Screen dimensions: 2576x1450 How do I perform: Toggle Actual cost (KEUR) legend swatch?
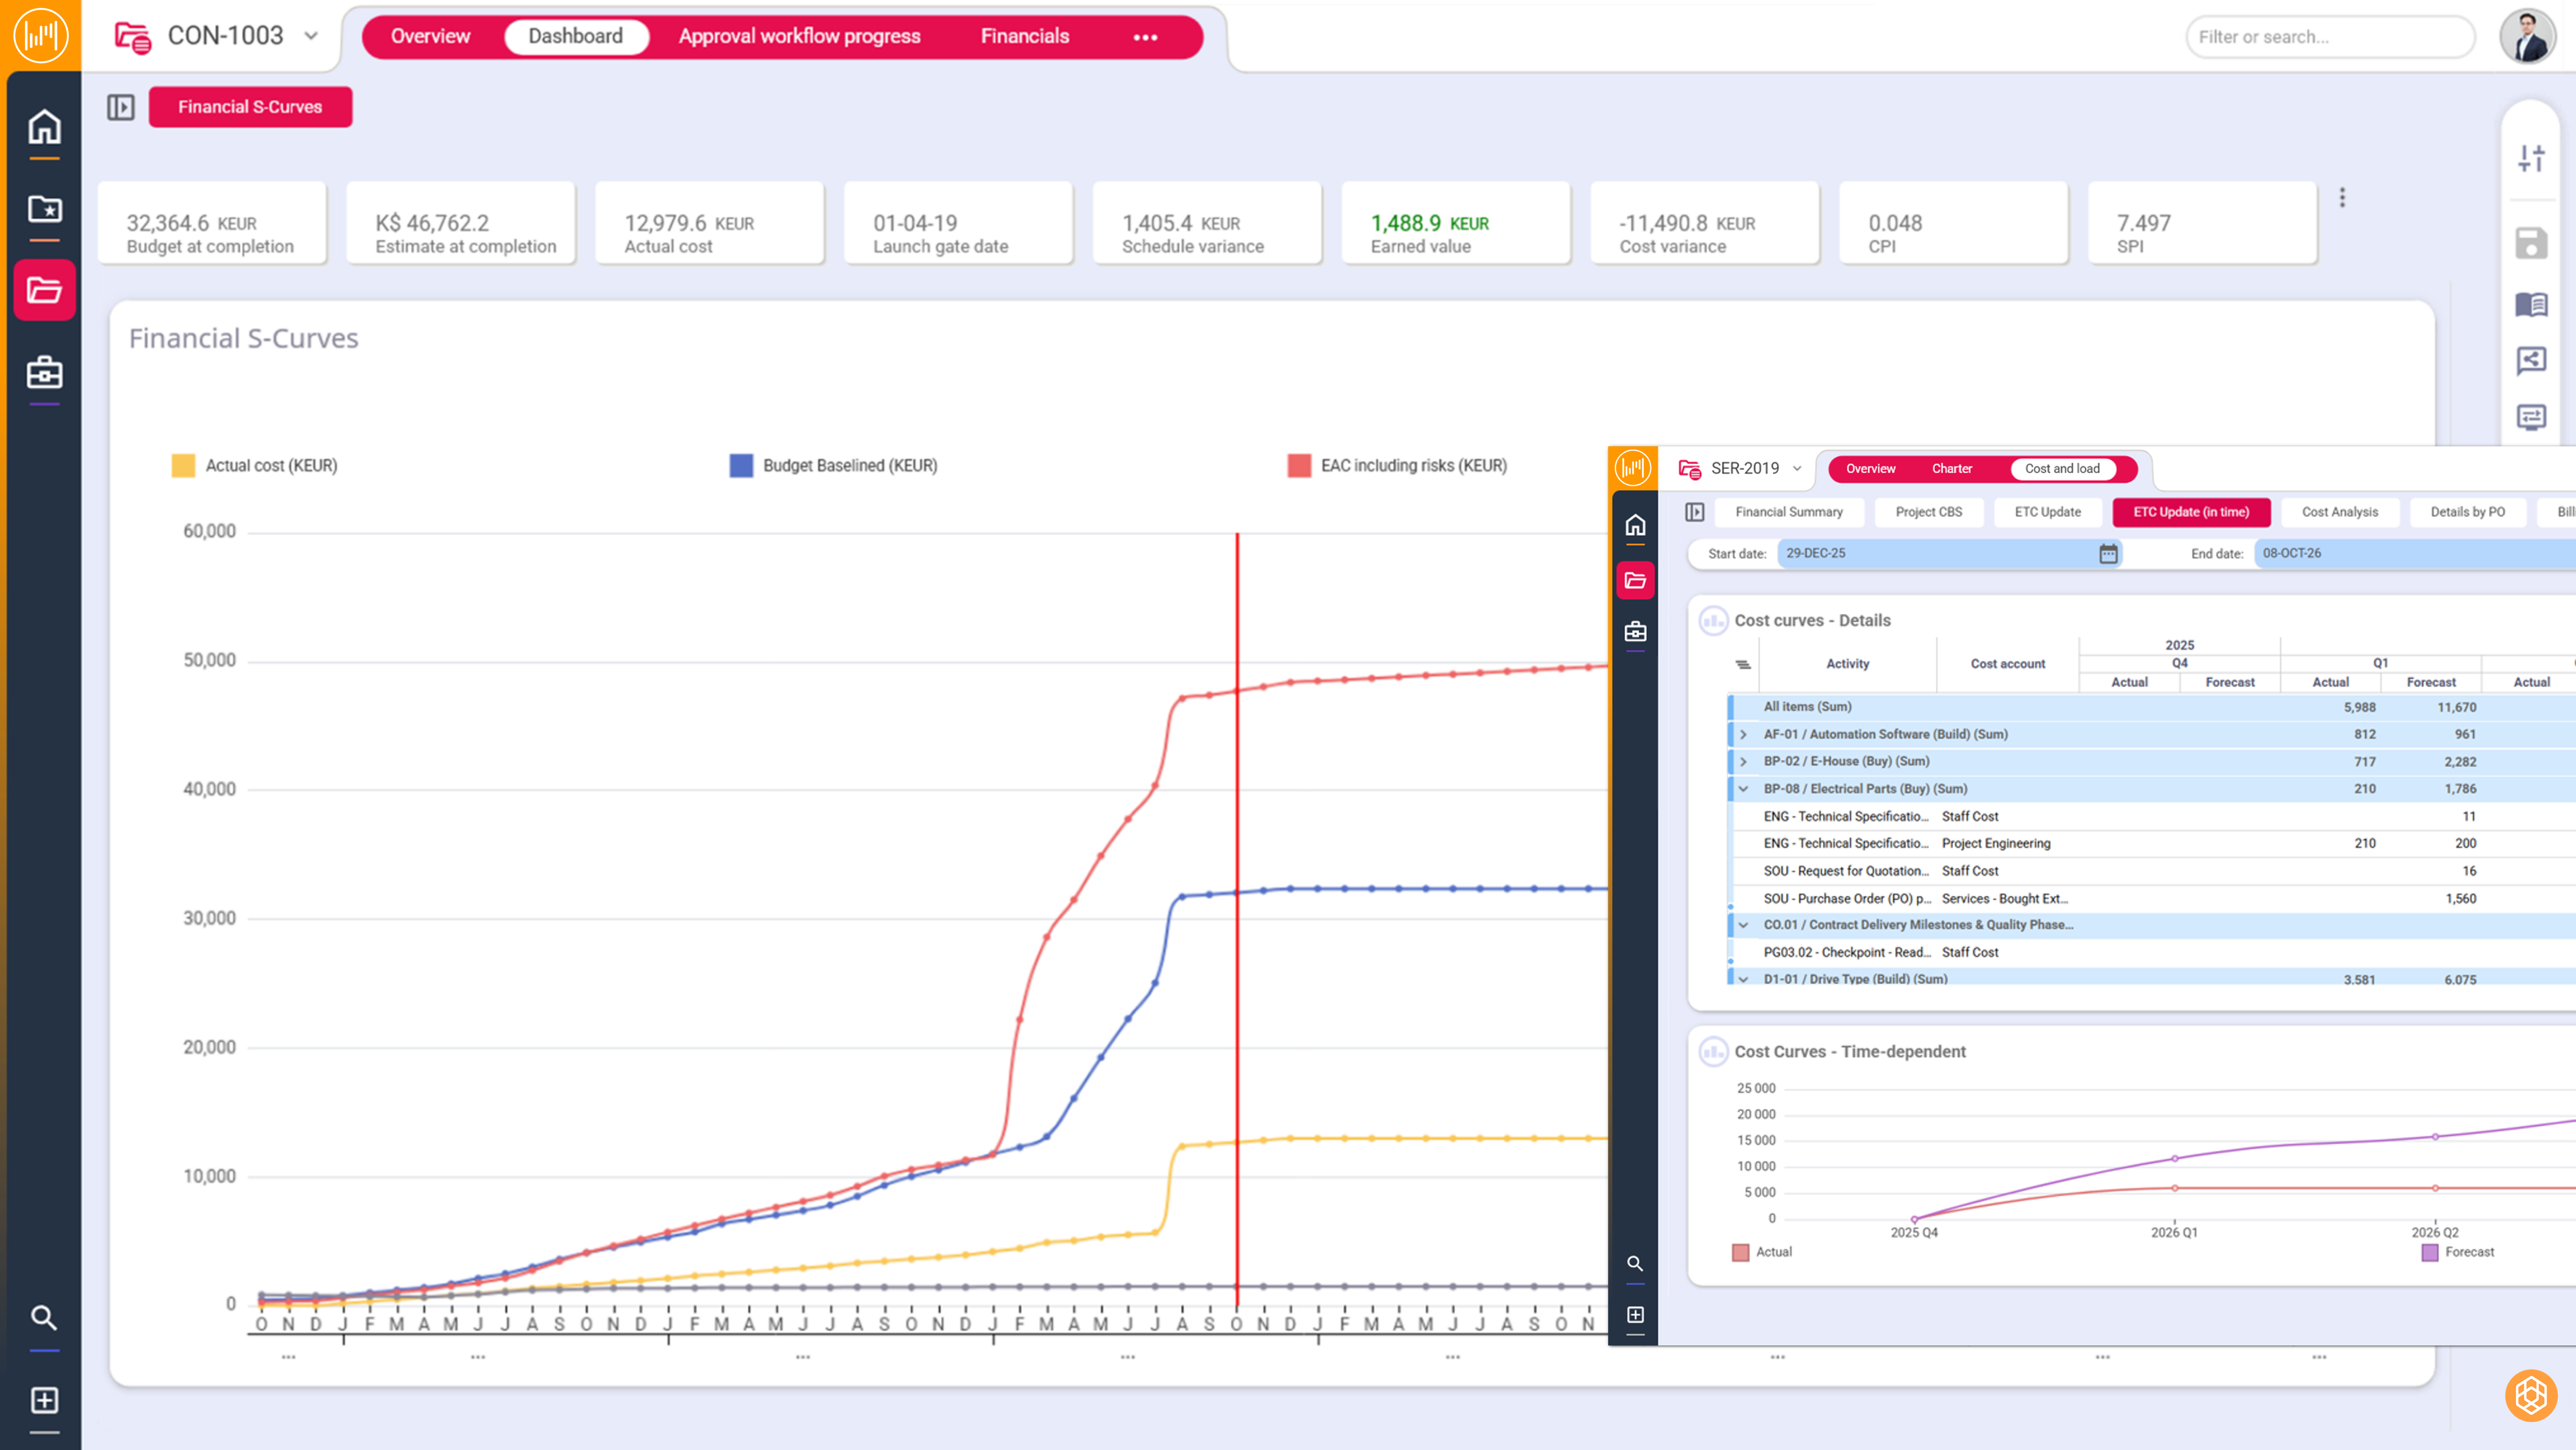tap(183, 466)
